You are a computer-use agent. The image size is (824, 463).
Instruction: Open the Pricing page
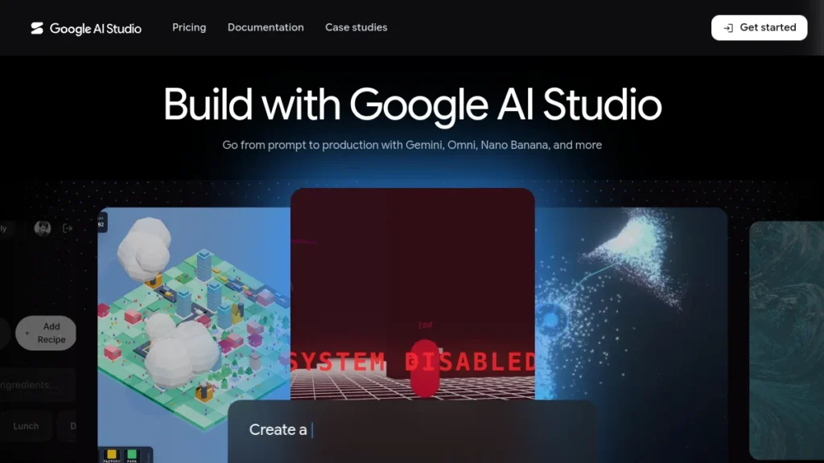189,27
